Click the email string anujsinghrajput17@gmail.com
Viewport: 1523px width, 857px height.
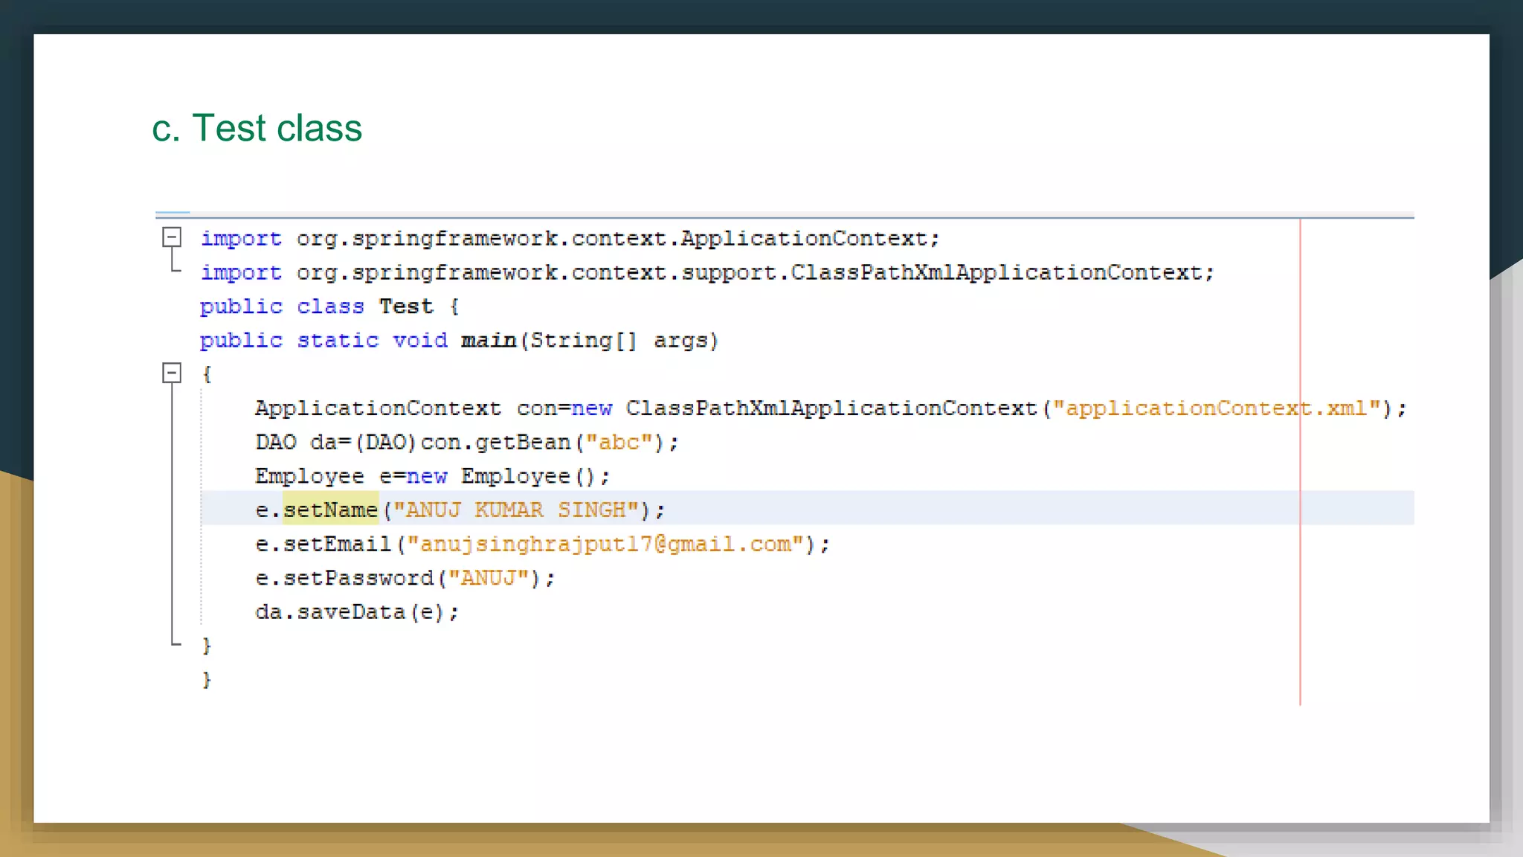(605, 544)
